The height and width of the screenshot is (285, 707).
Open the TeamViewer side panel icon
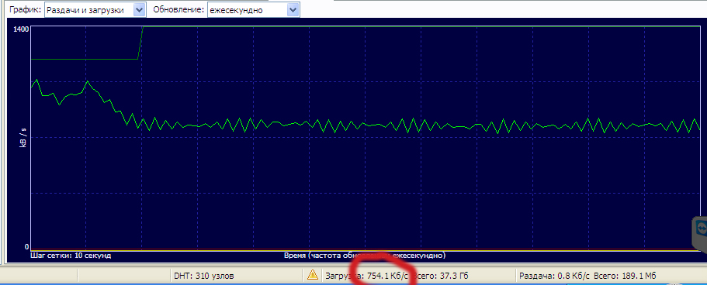click(x=700, y=230)
